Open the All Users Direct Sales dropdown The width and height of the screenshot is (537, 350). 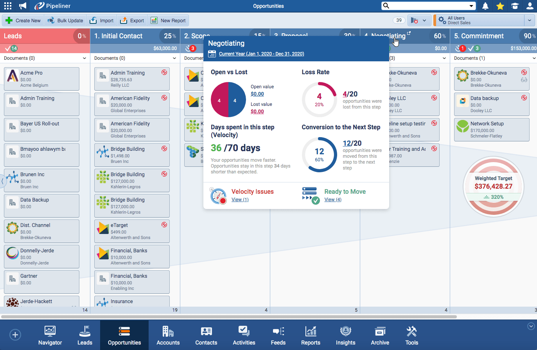(x=529, y=20)
